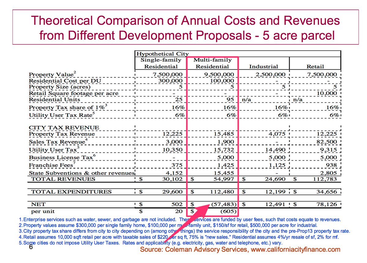Image resolution: width=367 pixels, height=263 pixels.
Task: Select the 14,490 industrial utility tax cell
Action: click(275, 150)
